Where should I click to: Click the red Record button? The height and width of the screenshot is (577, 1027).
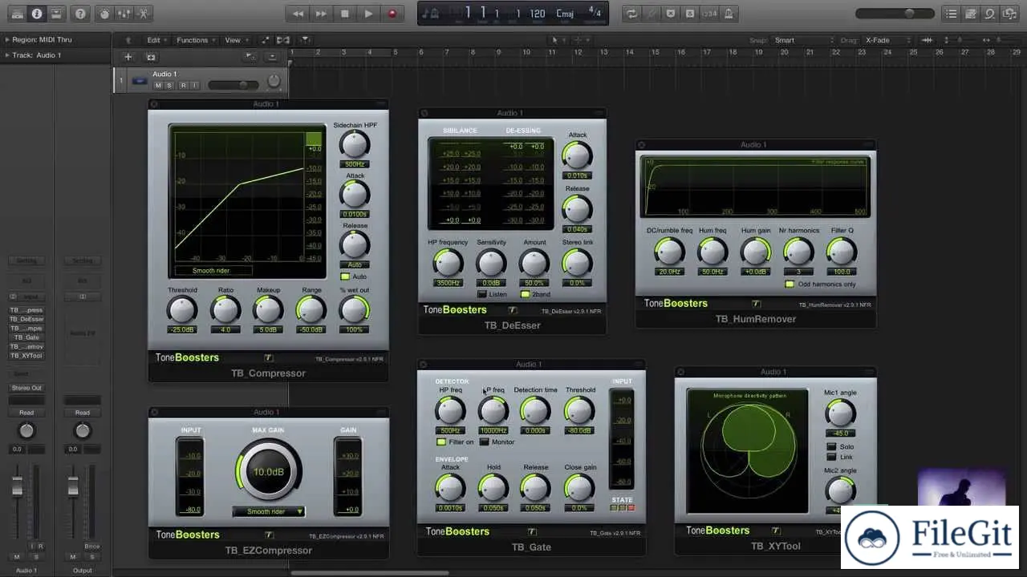click(x=392, y=14)
